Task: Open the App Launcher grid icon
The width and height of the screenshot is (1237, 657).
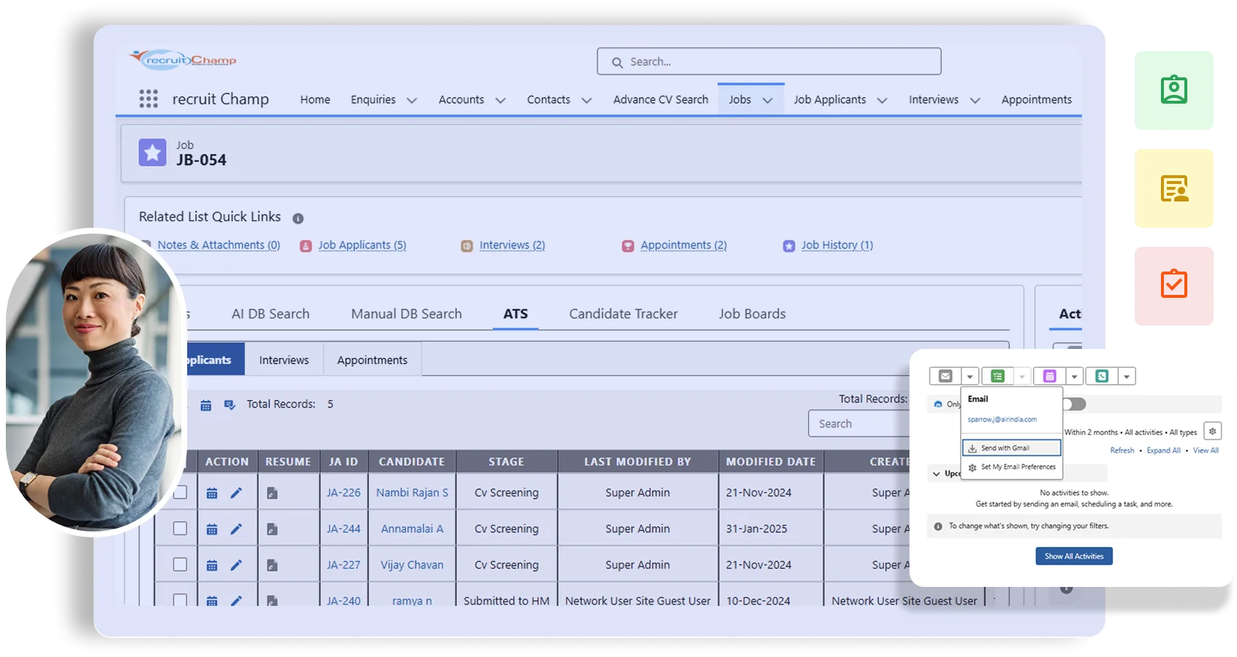Action: pyautogui.click(x=148, y=99)
